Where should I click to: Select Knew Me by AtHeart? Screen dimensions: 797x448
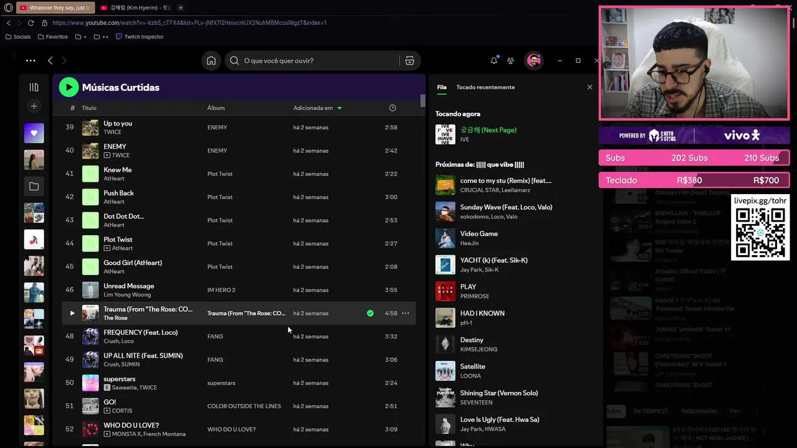click(118, 170)
